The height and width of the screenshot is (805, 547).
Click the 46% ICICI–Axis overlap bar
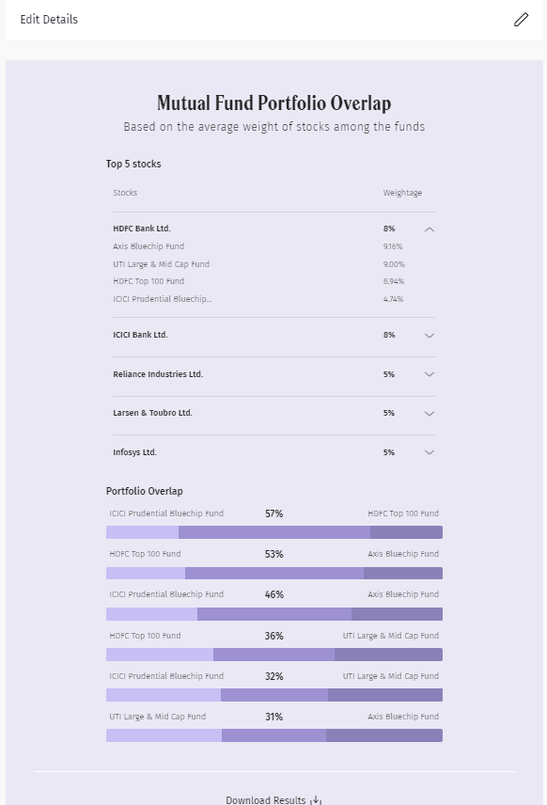(274, 613)
